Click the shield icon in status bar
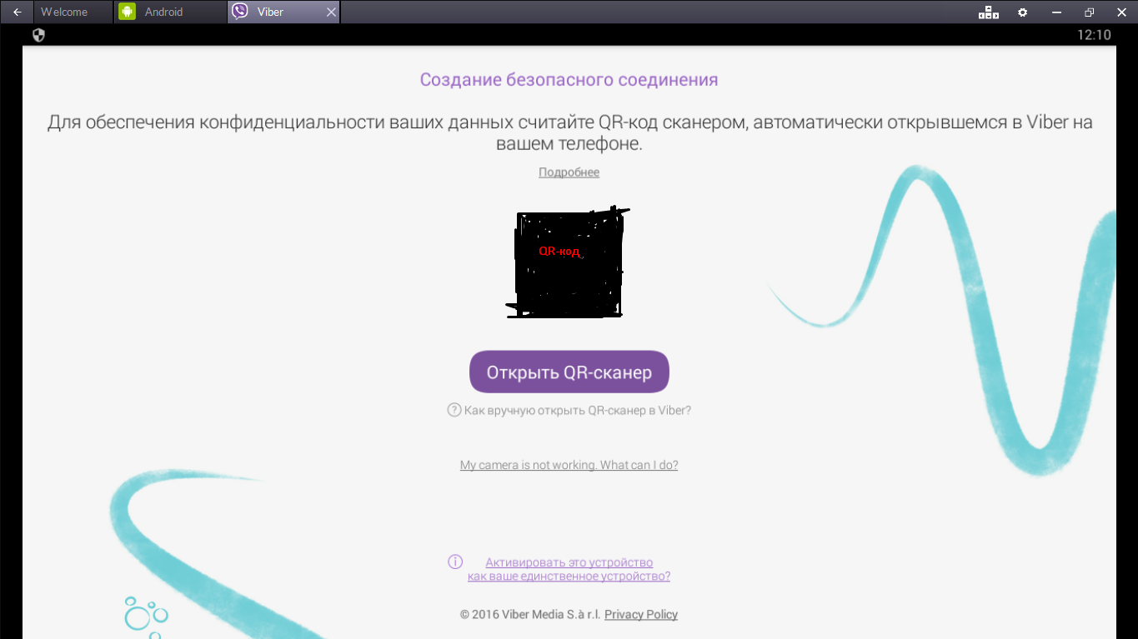The image size is (1138, 639). pos(38,35)
